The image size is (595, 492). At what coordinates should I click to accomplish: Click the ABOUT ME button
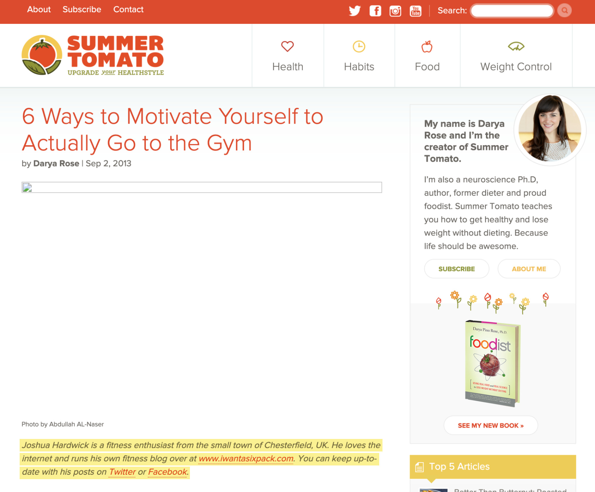[x=529, y=268]
